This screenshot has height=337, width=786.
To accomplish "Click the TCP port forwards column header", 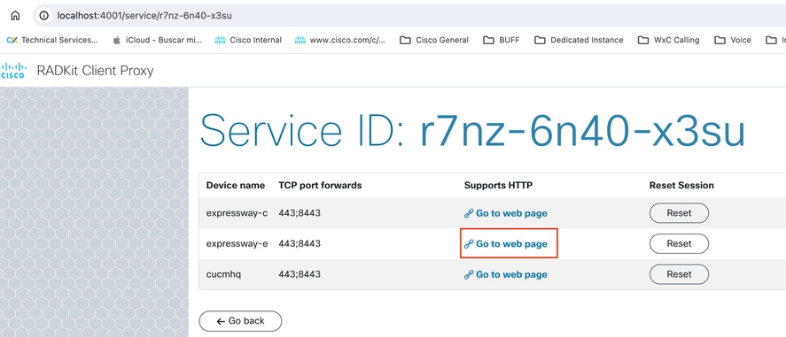I will tap(320, 186).
